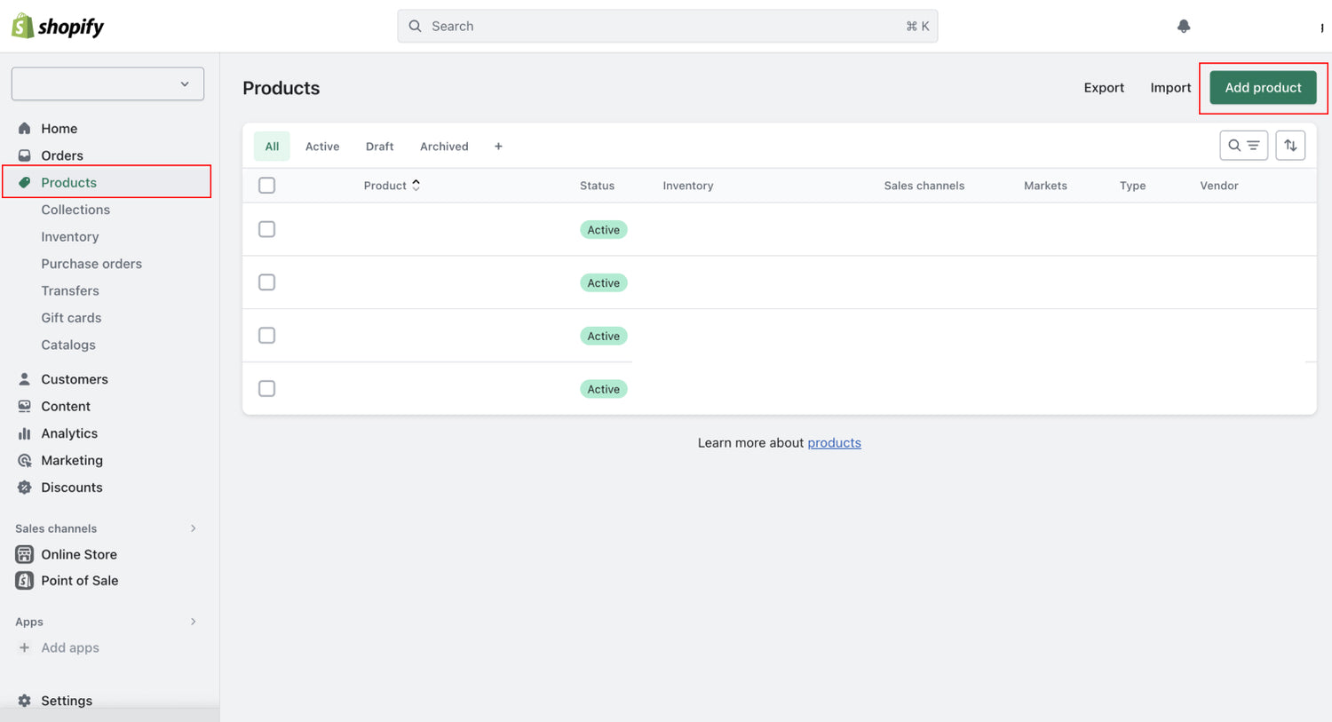Image resolution: width=1332 pixels, height=722 pixels.
Task: Click the Shopify logo icon
Action: coord(23,26)
